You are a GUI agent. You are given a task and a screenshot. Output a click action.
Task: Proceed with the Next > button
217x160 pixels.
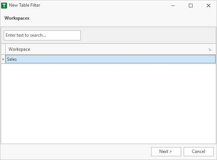point(166,151)
